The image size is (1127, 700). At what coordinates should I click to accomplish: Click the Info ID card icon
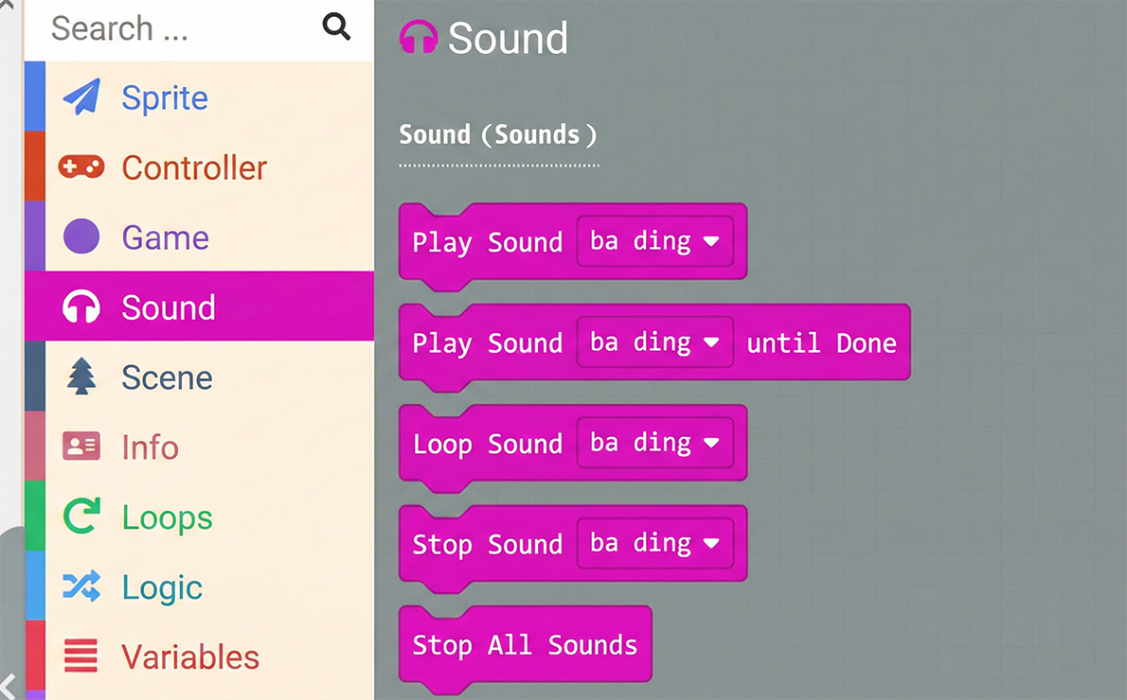pyautogui.click(x=81, y=446)
